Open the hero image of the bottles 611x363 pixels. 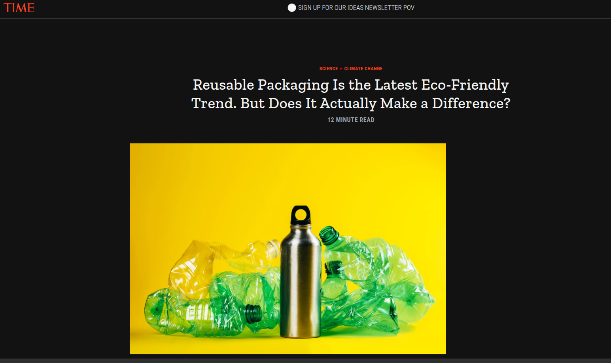[288, 249]
